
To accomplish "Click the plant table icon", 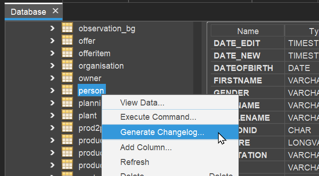I will (67, 115).
